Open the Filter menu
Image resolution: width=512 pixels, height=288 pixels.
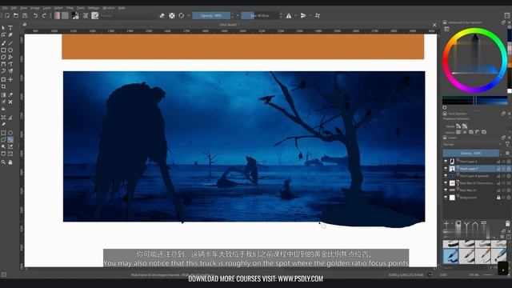70,8
